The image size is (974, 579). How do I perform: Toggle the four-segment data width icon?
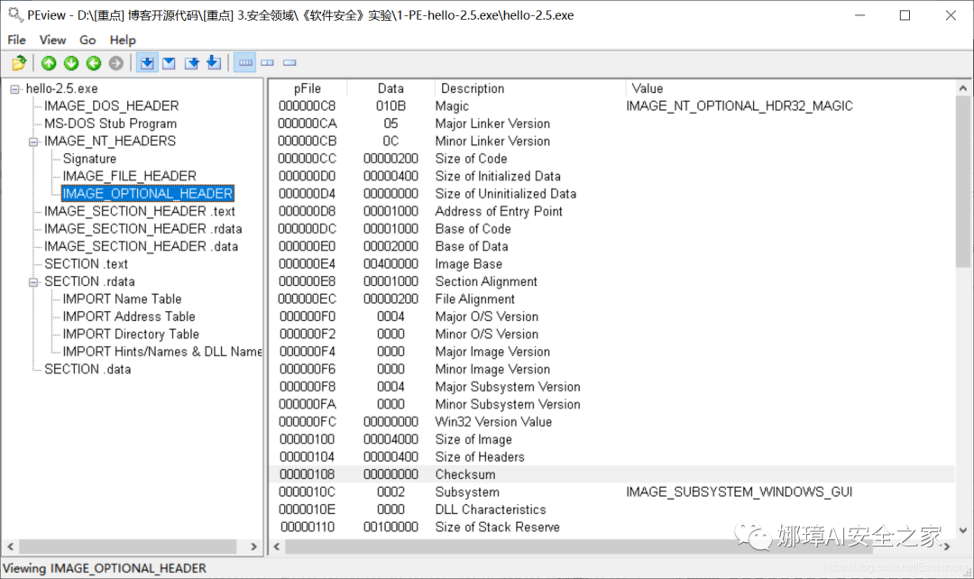click(245, 63)
